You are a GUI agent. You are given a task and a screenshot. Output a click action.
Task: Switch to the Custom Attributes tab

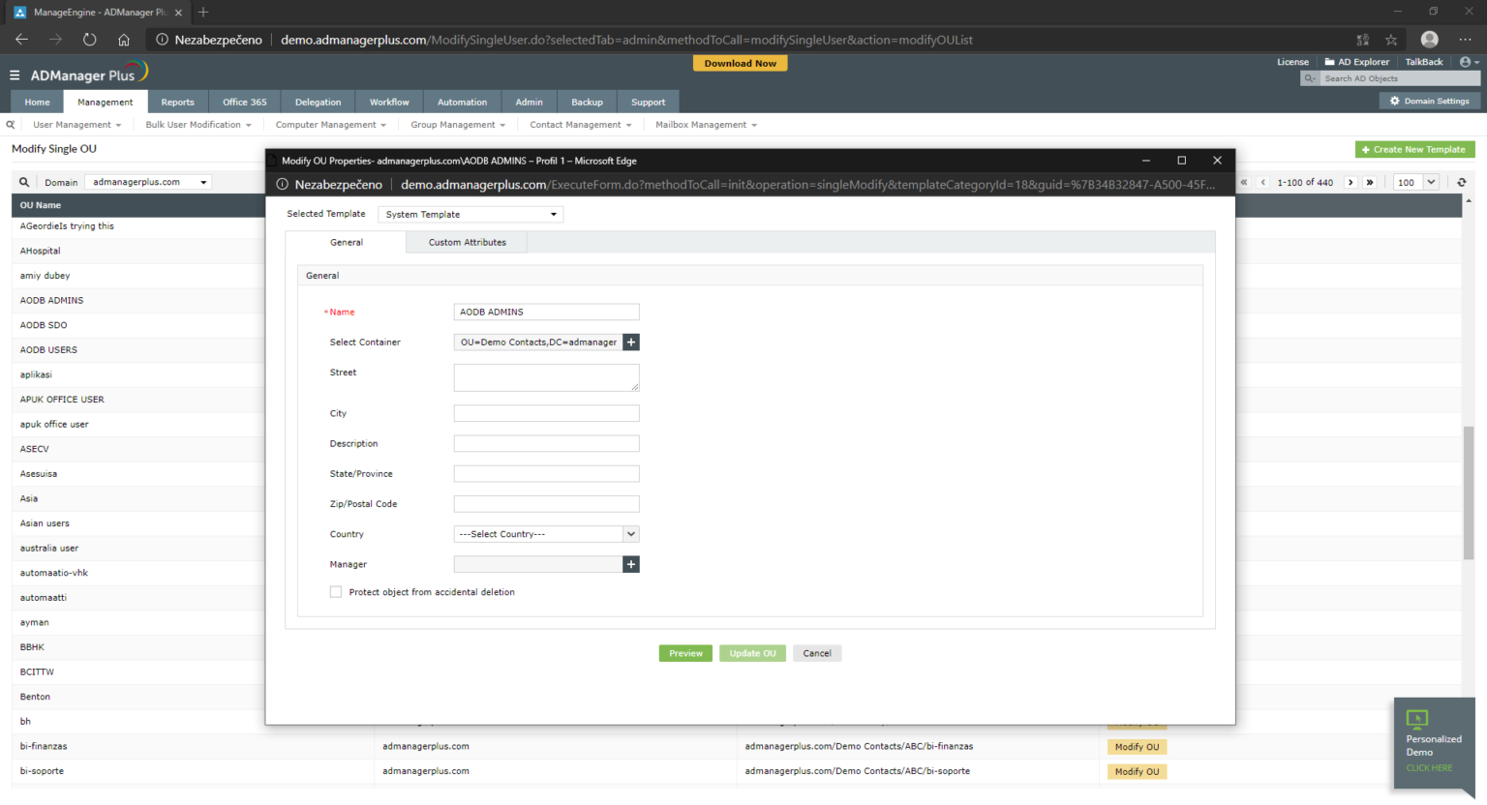click(x=467, y=243)
